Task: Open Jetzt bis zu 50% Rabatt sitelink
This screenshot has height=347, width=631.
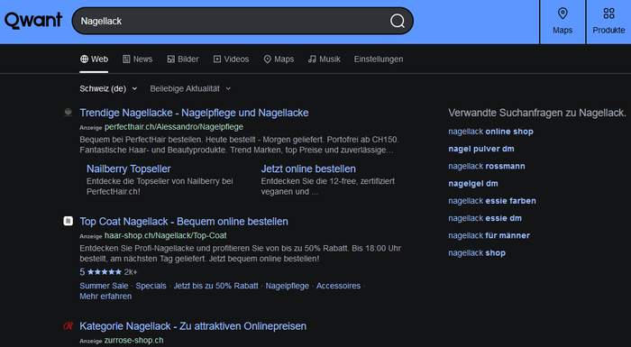Action: click(x=215, y=286)
